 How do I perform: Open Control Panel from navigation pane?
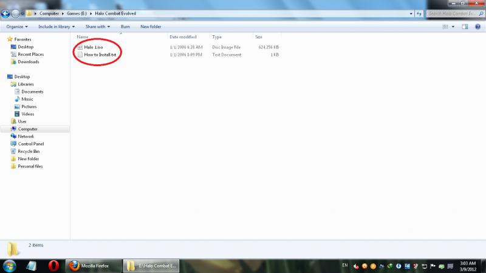[x=31, y=144]
